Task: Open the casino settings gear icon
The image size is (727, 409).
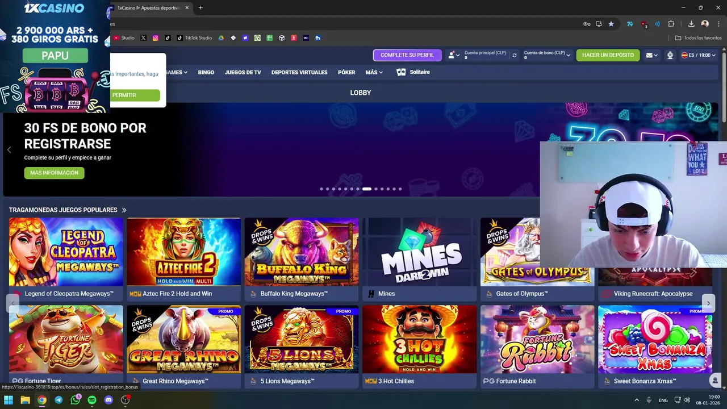Action: 670,55
